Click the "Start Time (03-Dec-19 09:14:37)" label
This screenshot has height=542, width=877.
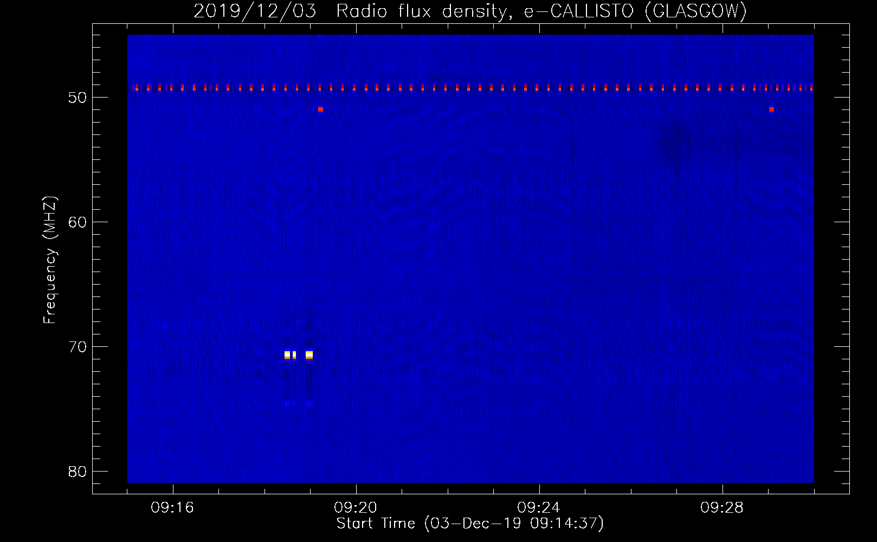[x=470, y=524]
